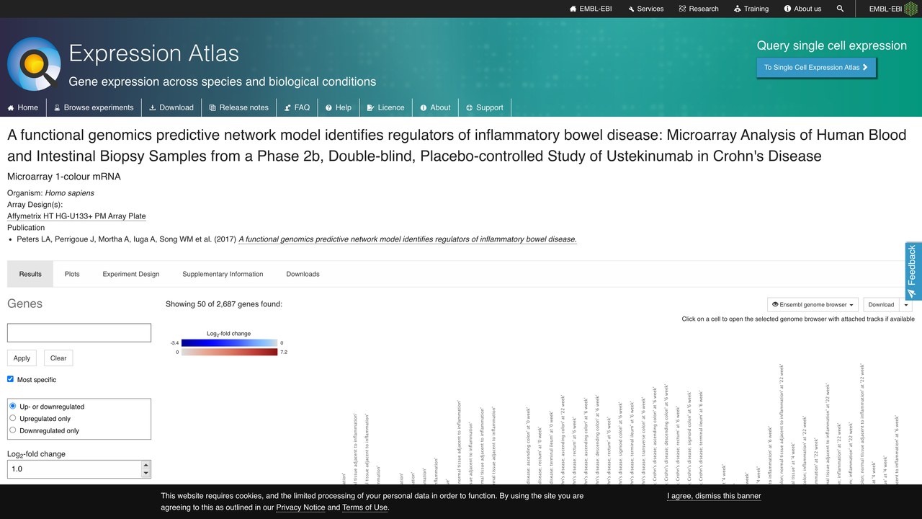
Task: Open the FAQ page
Action: coord(297,107)
